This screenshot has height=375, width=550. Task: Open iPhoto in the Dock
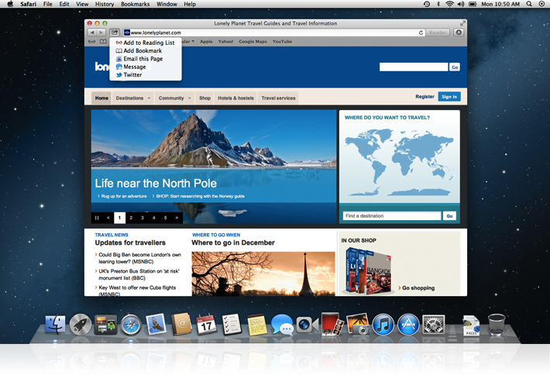pyautogui.click(x=357, y=324)
